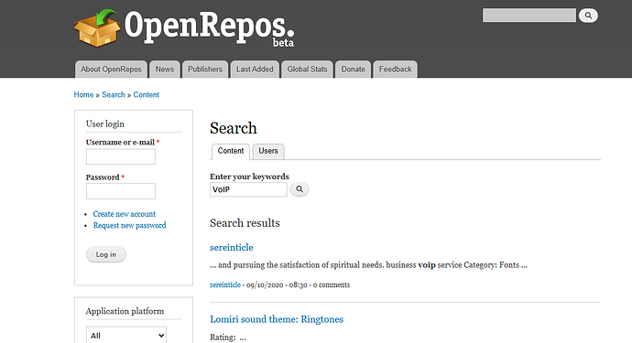The width and height of the screenshot is (632, 343).
Task: Select the Content search tab
Action: [231, 151]
